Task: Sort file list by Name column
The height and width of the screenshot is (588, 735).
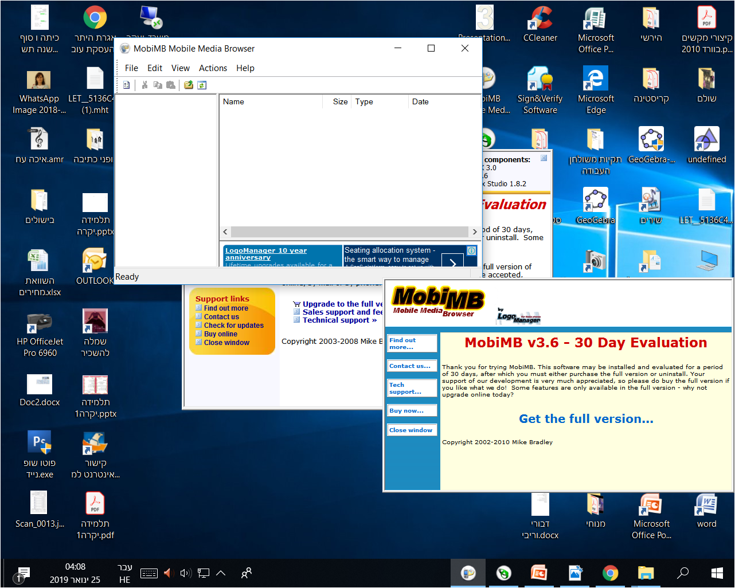Action: 271,102
